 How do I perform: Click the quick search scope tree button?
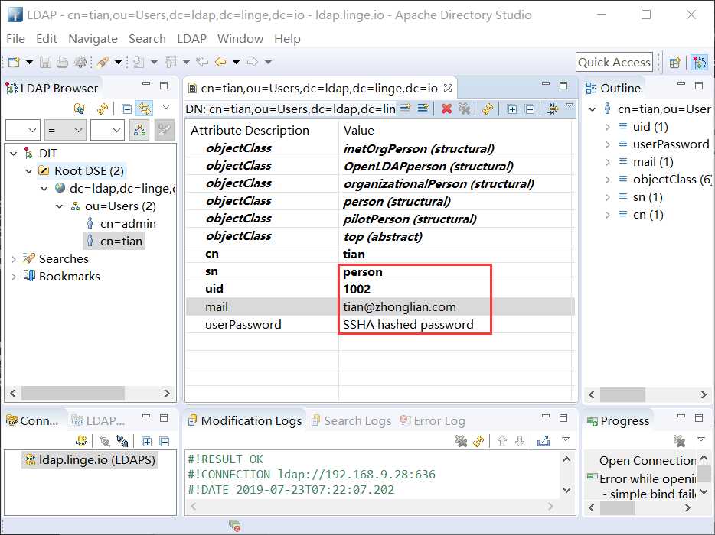(x=139, y=131)
